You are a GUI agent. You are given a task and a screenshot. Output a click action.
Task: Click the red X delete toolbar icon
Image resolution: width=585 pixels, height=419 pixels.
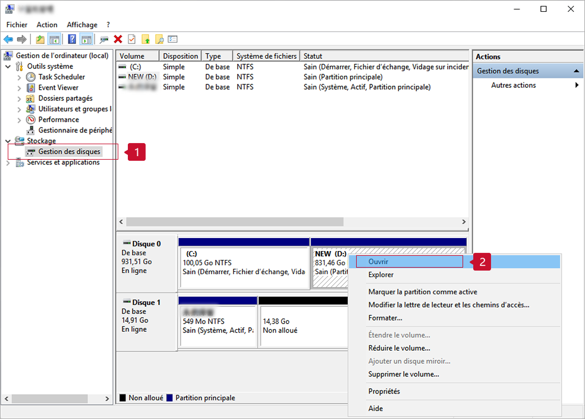coord(118,39)
